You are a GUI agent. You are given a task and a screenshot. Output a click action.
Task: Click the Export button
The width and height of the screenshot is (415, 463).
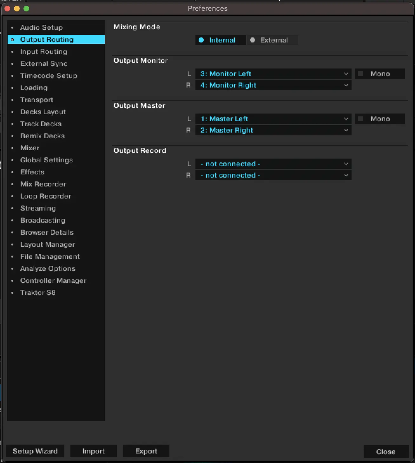point(146,451)
